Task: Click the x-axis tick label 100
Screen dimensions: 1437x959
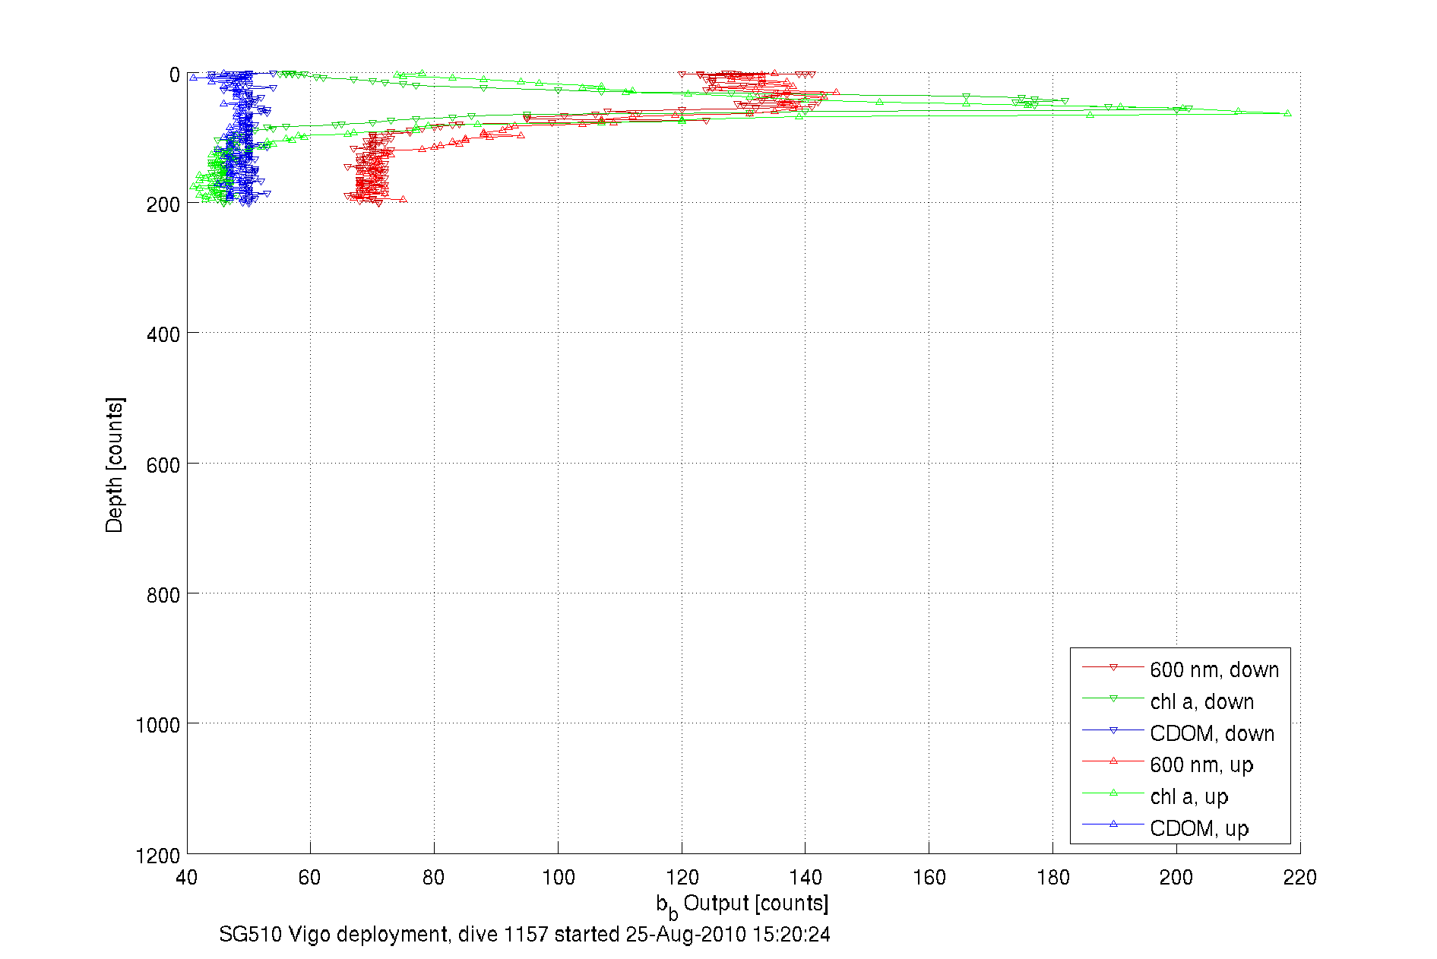Action: coord(558,878)
